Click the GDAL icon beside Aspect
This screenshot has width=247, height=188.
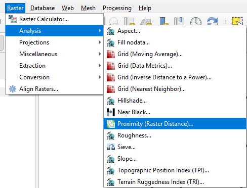(x=110, y=31)
